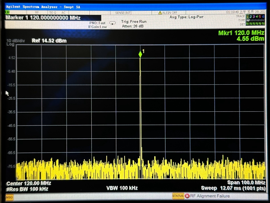270x203 pixels.
Task: Click the Avg Type: Log-Pwr setting
Action: pyautogui.click(x=186, y=17)
